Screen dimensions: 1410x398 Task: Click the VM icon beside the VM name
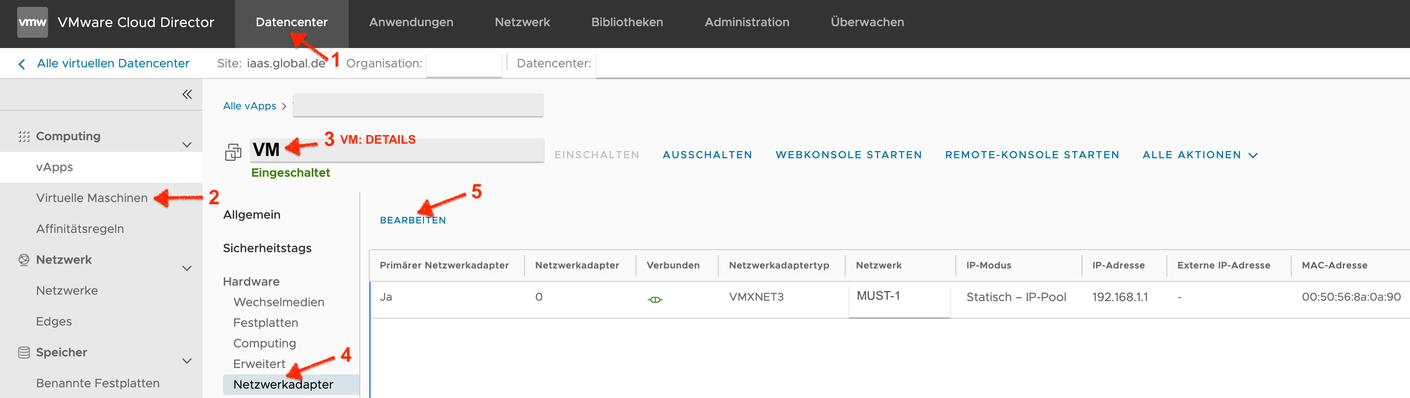coord(233,152)
